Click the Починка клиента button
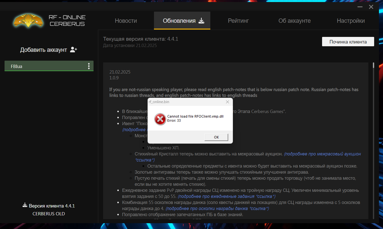The image size is (383, 229). click(348, 42)
